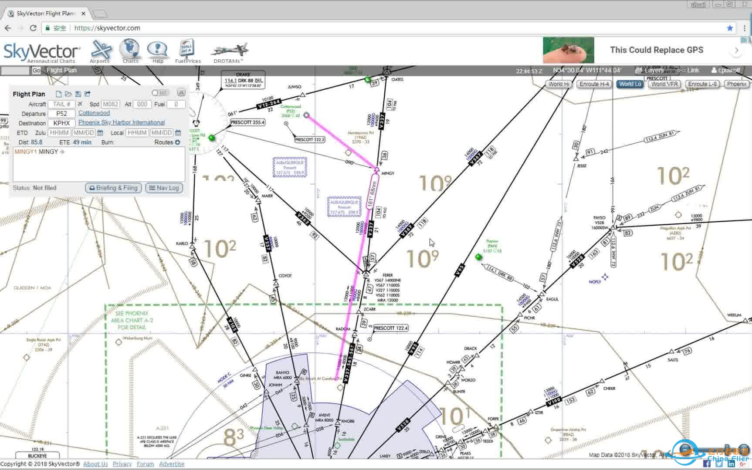Click the TAIL # aircraft field
Viewport: 752px width, 470px height.
pyautogui.click(x=61, y=104)
